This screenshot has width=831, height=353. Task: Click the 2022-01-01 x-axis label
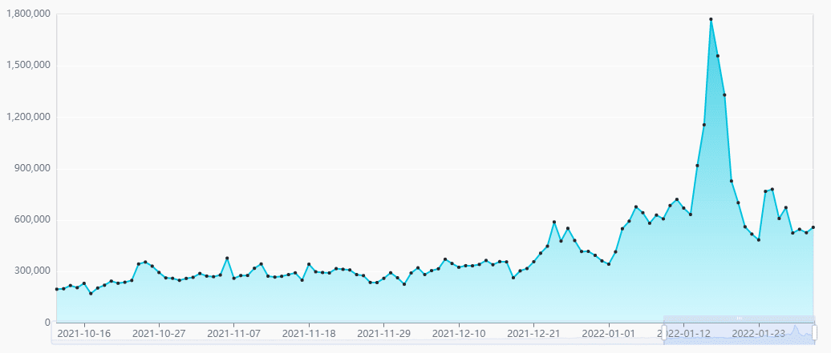click(609, 334)
